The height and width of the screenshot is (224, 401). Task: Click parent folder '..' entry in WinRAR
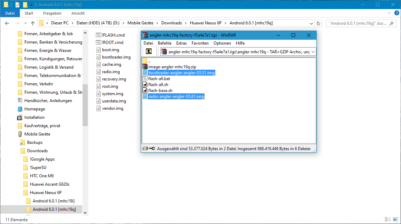click(x=149, y=61)
